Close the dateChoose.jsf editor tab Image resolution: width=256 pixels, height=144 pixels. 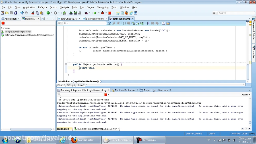[80, 18]
